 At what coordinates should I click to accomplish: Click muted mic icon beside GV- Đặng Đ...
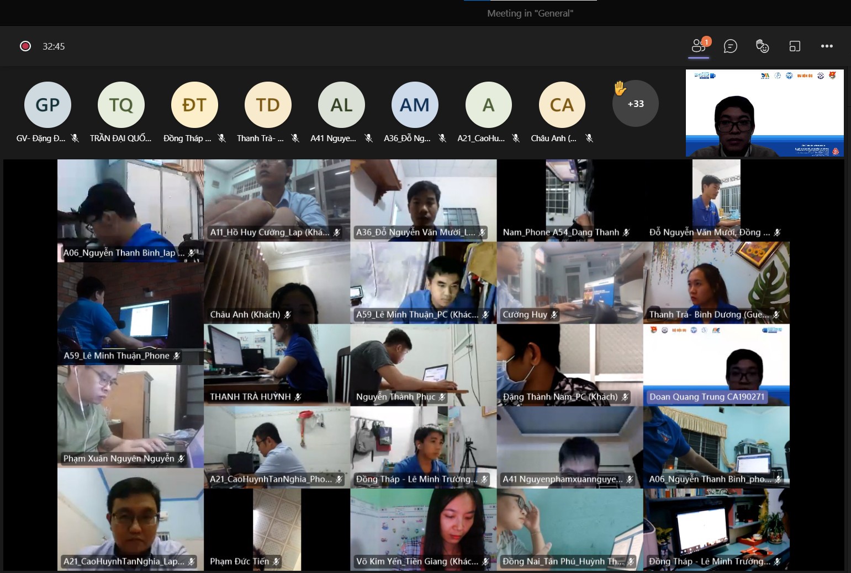point(75,138)
